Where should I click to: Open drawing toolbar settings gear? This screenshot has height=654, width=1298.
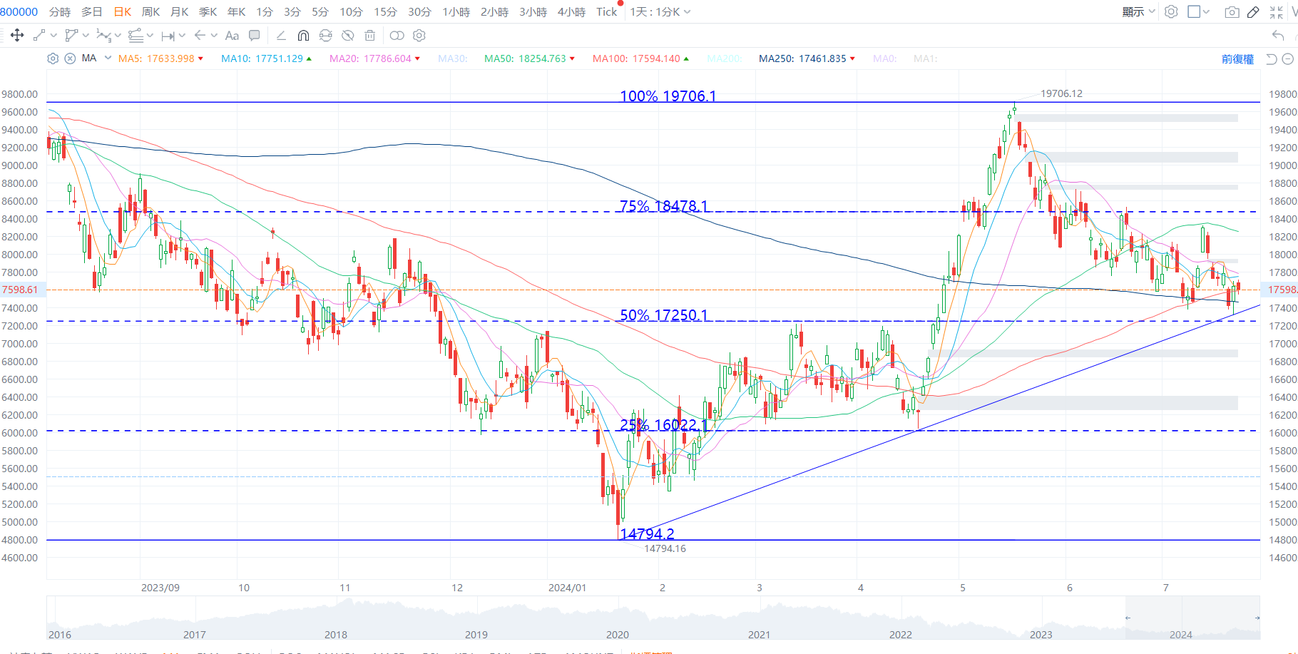click(419, 35)
